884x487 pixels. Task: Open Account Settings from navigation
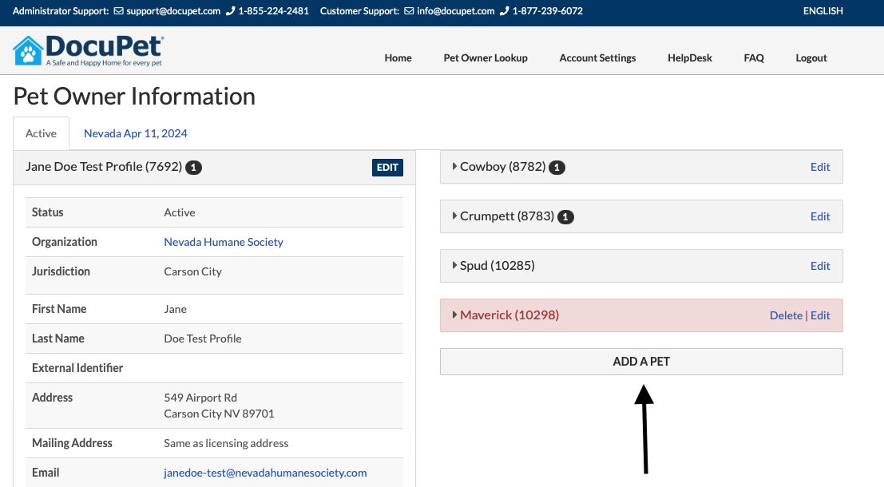click(x=597, y=57)
